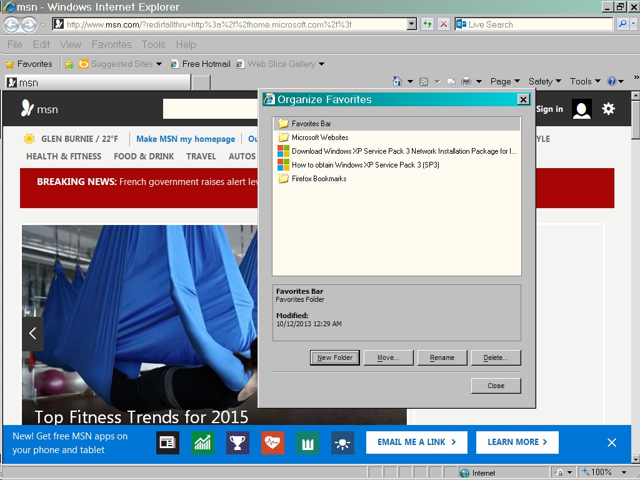Click the Add to Favorites Bar icon

click(69, 64)
